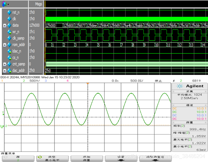The height and width of the screenshot is (162, 208).
Task: Click the cs_n signal diamond icon
Action: coord(9,58)
